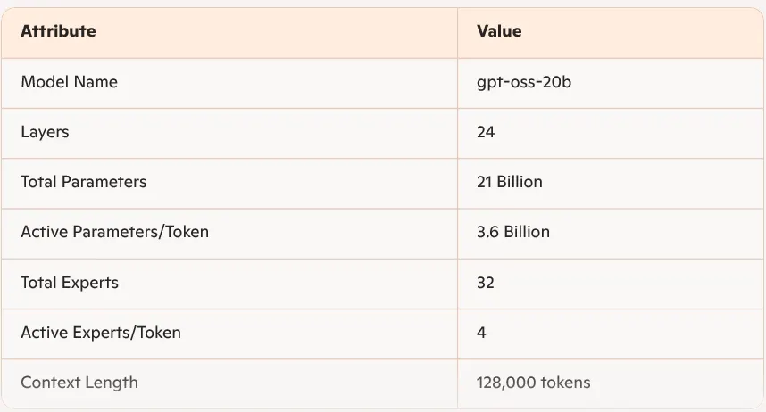Click the Total Parameters label

point(83,182)
